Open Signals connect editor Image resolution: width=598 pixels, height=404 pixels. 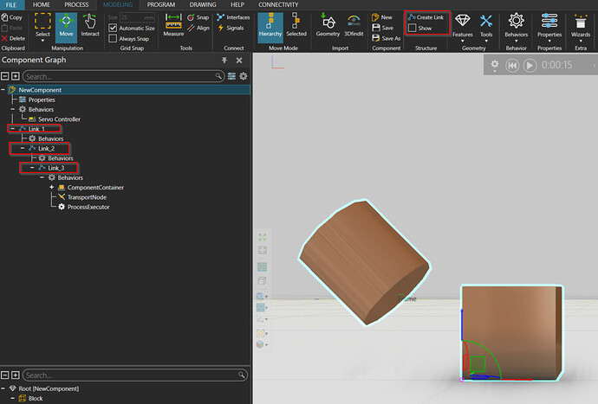click(x=231, y=29)
